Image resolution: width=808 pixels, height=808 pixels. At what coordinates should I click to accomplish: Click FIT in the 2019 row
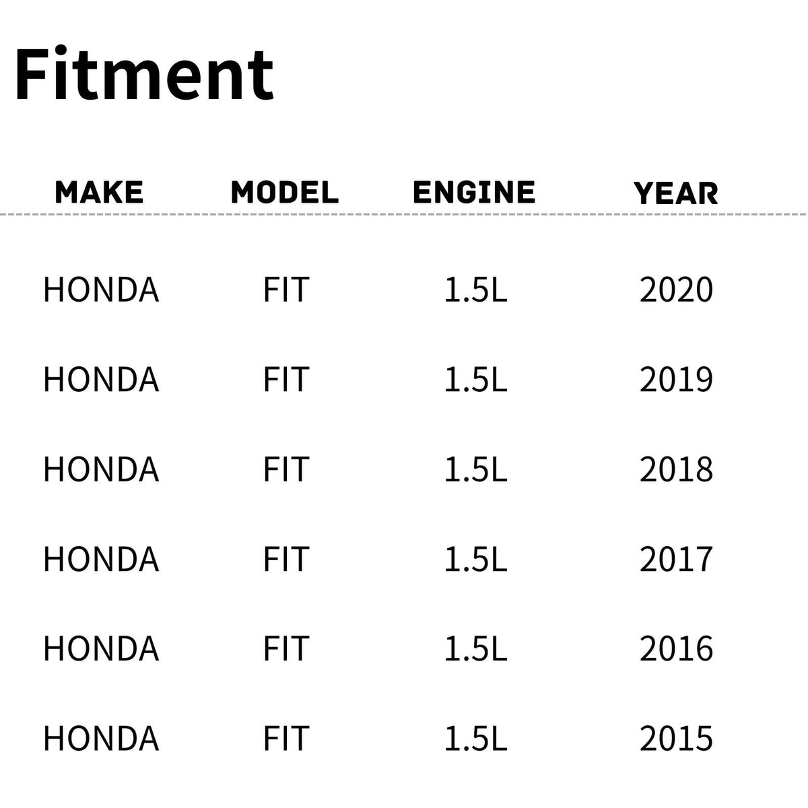click(285, 380)
